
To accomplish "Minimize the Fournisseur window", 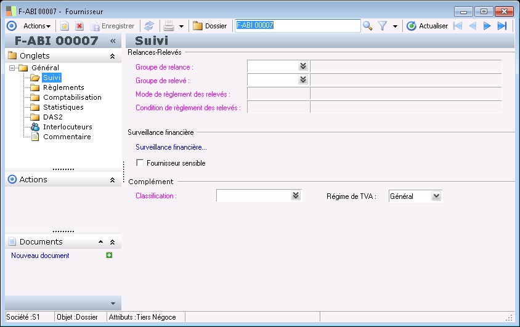I will click(463, 12).
